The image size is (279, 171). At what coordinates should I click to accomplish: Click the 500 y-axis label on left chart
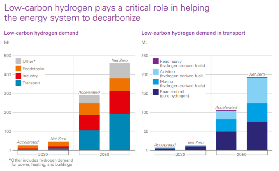pyautogui.click(x=7, y=56)
